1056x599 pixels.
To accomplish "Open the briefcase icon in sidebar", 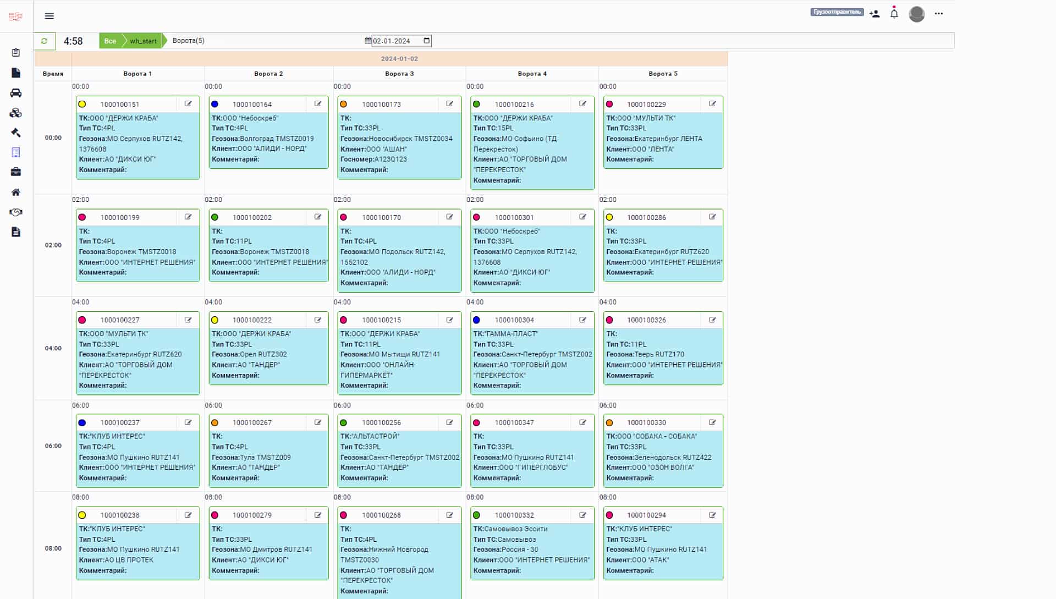I will [16, 172].
